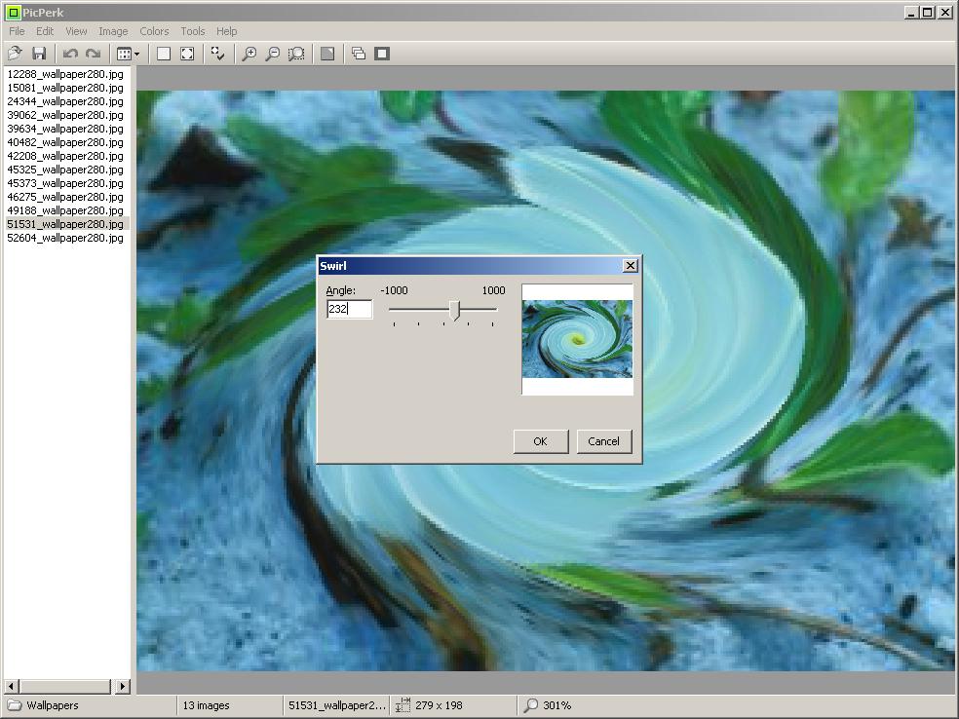959x719 pixels.
Task: Click the fullscreen corners icon
Action: click(187, 54)
